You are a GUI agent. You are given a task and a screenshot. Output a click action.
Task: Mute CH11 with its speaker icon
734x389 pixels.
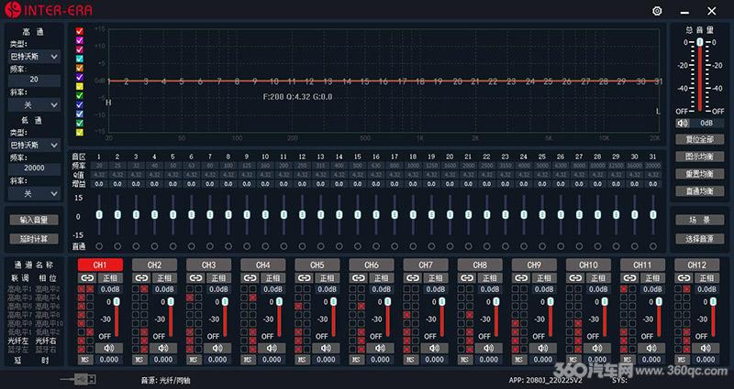click(x=652, y=348)
